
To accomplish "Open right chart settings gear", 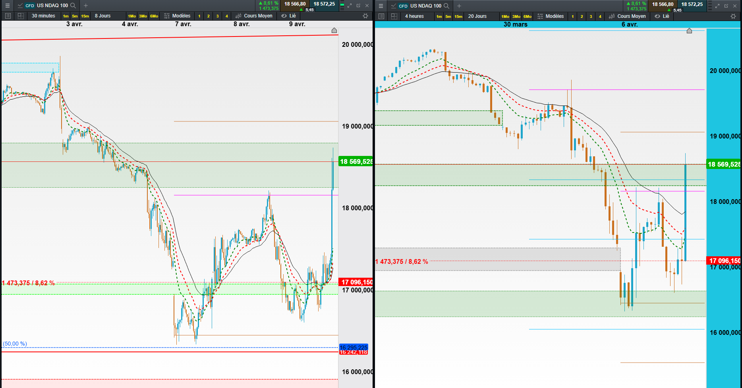I will point(733,16).
